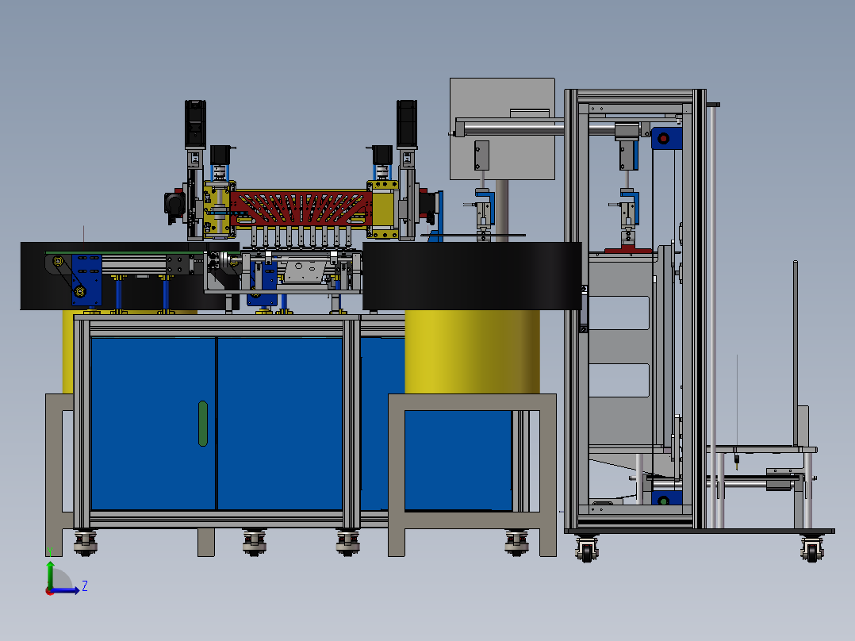The width and height of the screenshot is (855, 641).
Task: Select the leftmost blue cabinet door panel
Action: tap(152, 424)
